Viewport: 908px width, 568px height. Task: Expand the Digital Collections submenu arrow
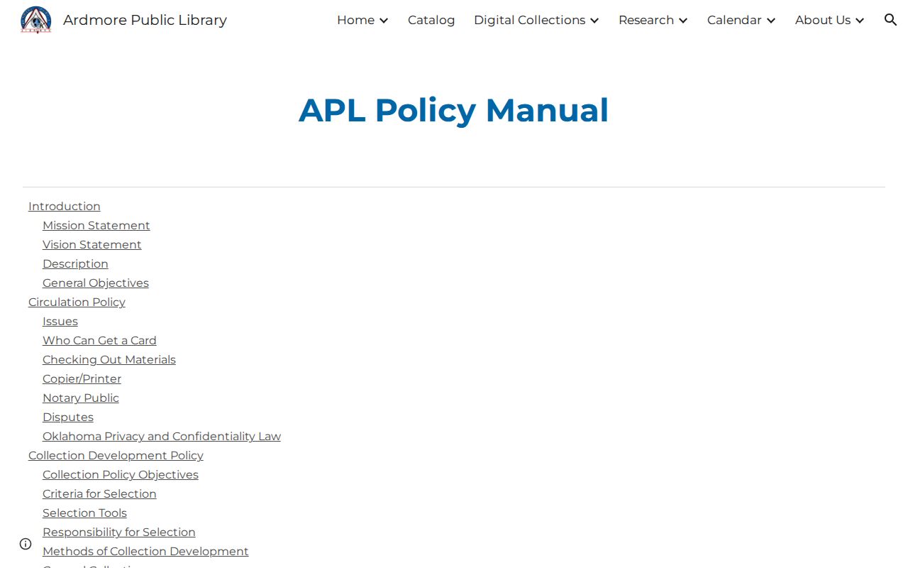click(594, 21)
